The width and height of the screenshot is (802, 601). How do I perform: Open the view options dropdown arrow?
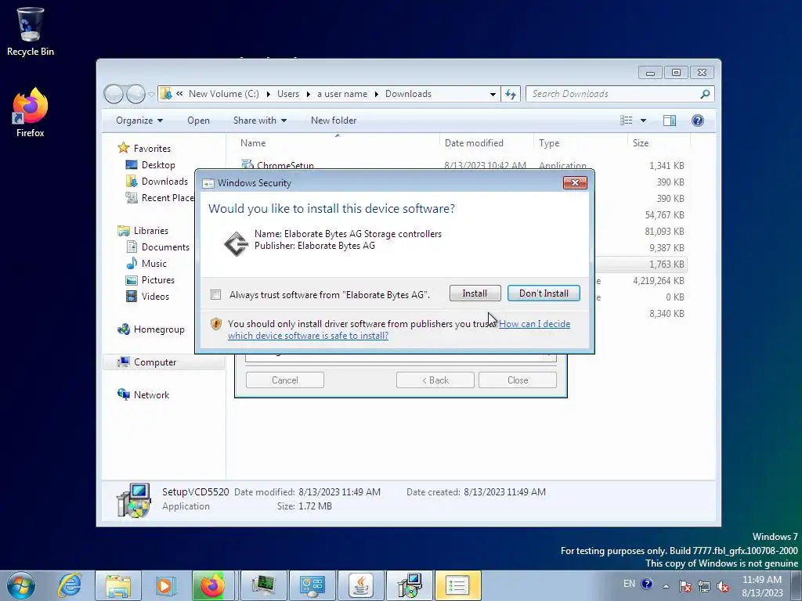click(x=644, y=121)
